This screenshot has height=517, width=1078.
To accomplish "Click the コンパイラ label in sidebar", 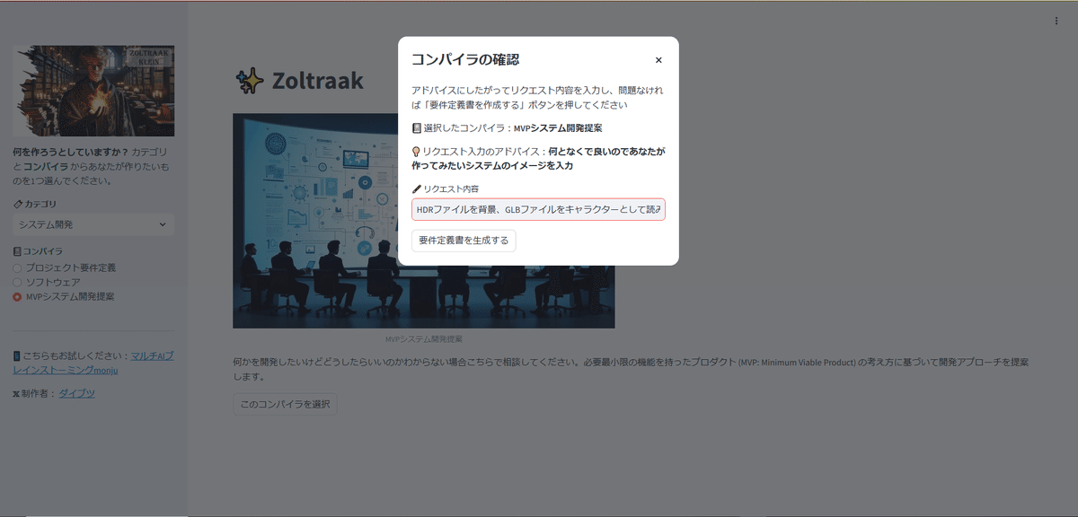I will (38, 251).
